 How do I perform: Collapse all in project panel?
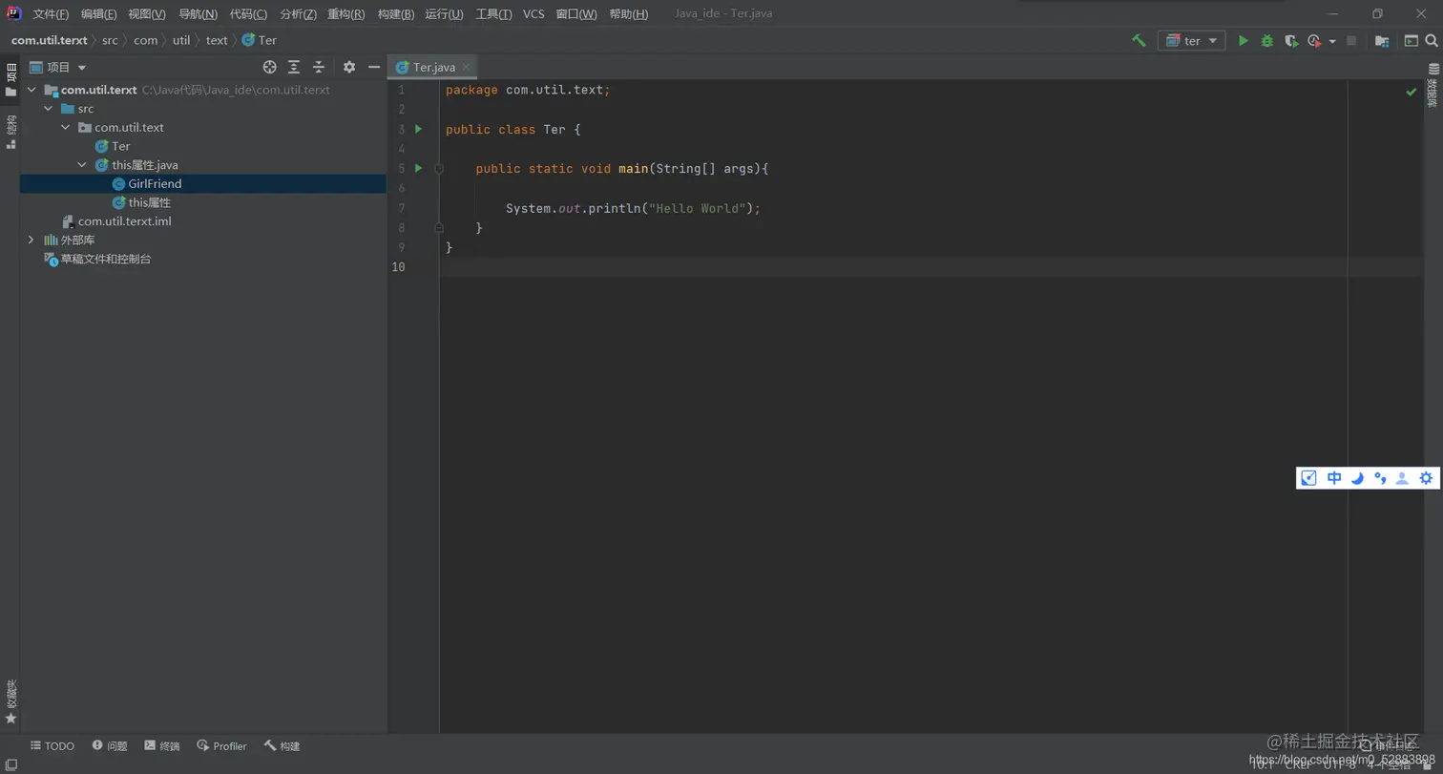pyautogui.click(x=319, y=67)
